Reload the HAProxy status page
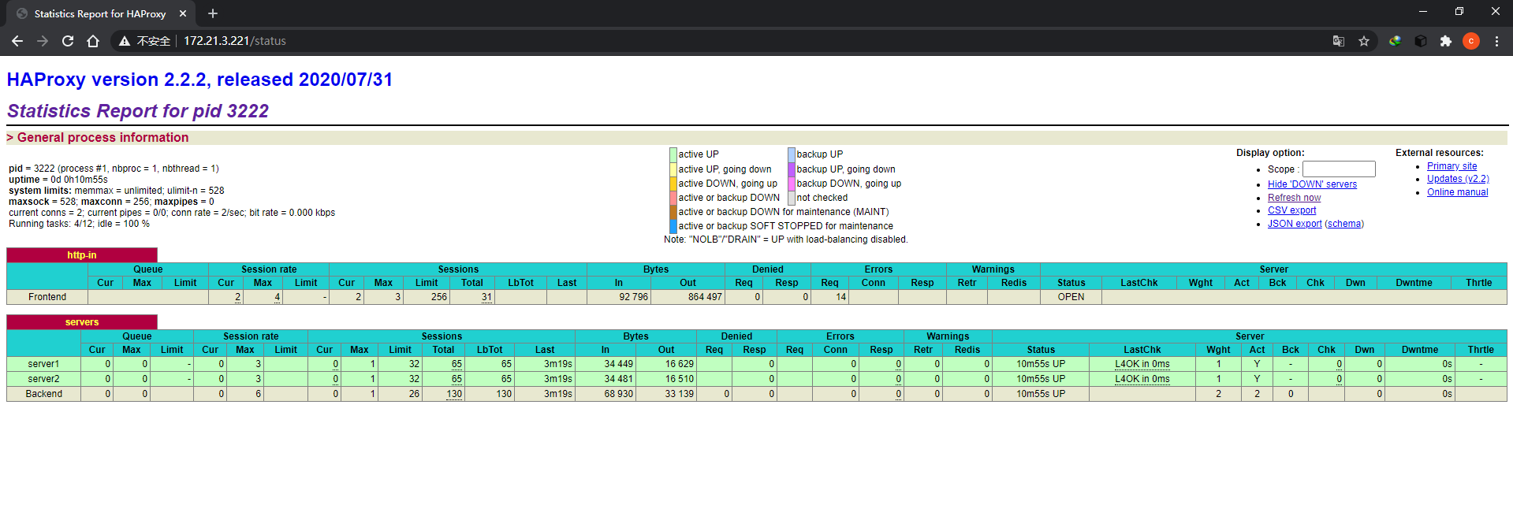Viewport: 1513px width, 531px height. point(68,41)
